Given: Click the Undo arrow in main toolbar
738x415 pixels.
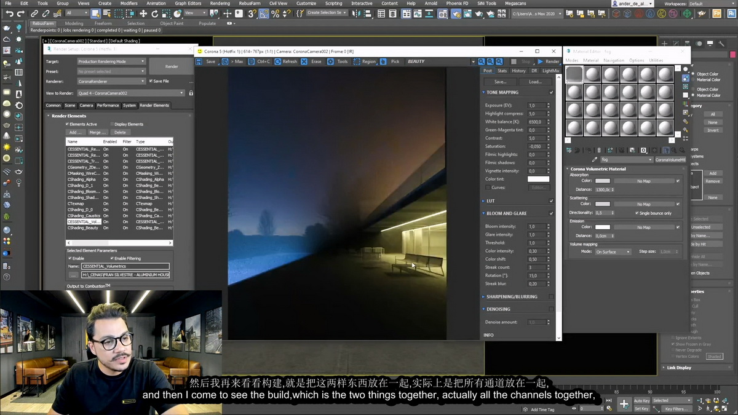Looking at the screenshot, I should [x=10, y=14].
